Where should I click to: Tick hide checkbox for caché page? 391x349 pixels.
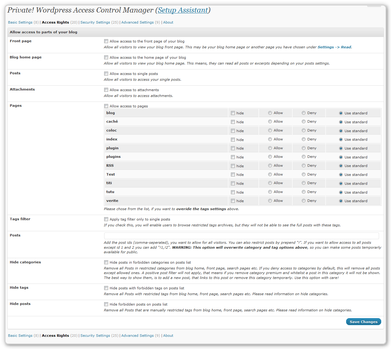[233, 122]
